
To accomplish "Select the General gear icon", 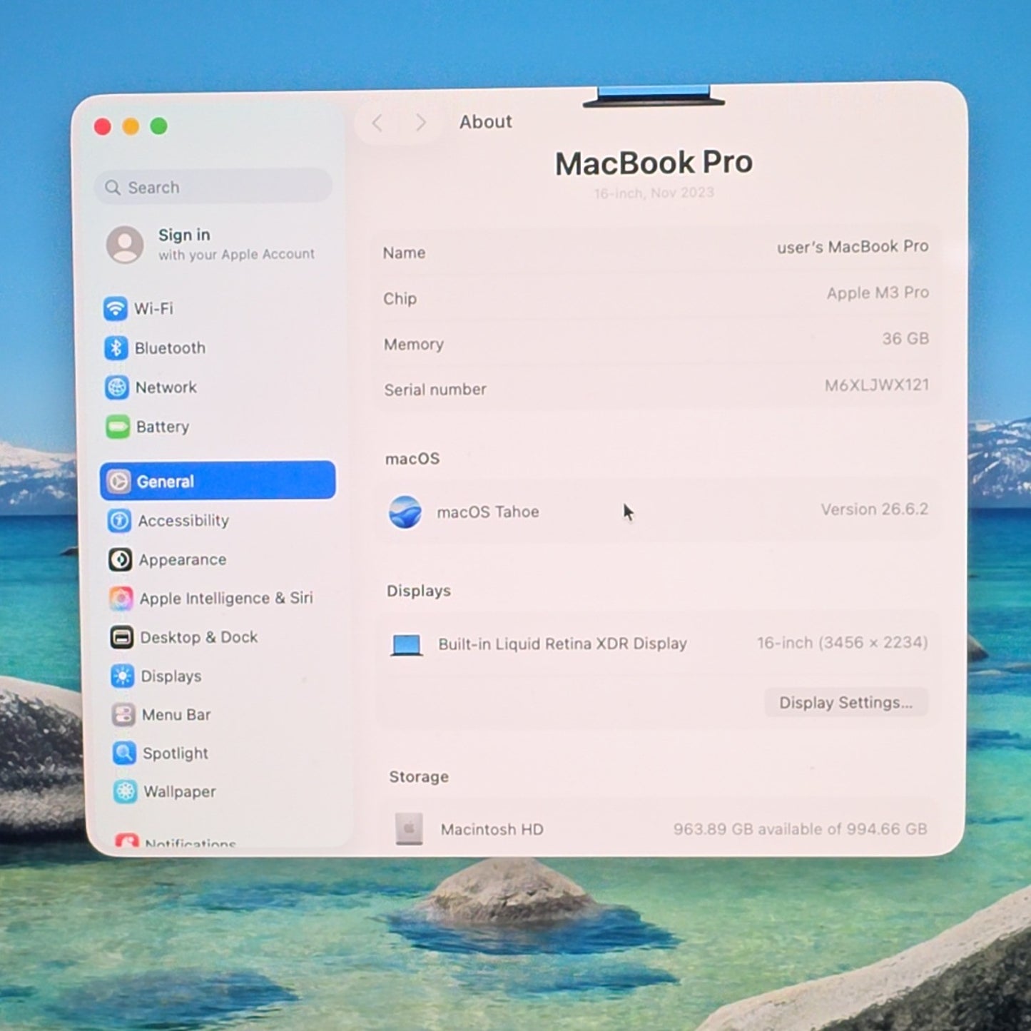I will click(118, 482).
